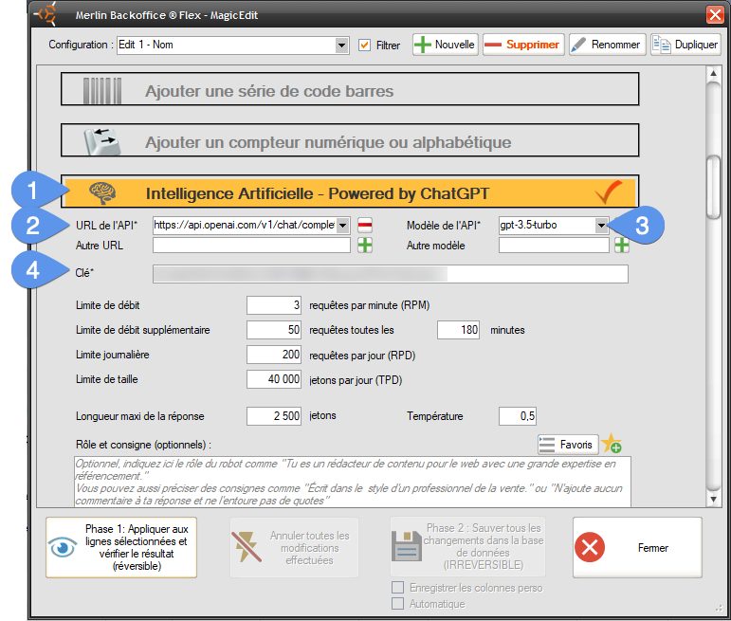Open the URL de l'API dropdown
The width and height of the screenshot is (731, 621).
point(342,226)
